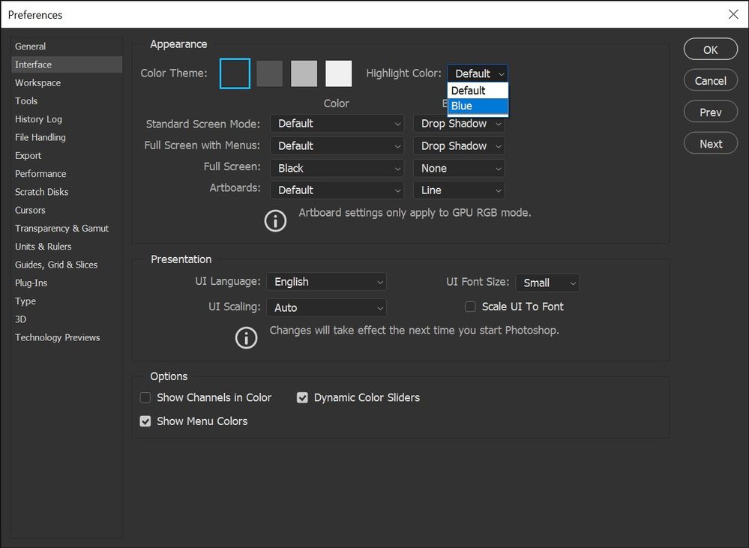Open the Tools preferences category
The height and width of the screenshot is (548, 749).
point(67,100)
